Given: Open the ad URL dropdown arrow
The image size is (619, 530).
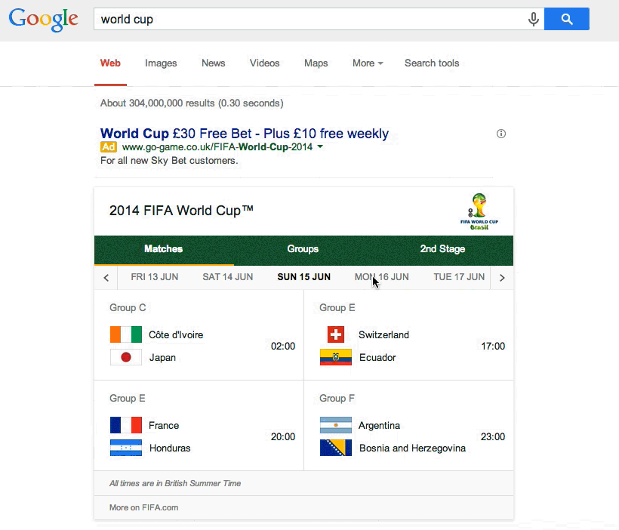Looking at the screenshot, I should pos(320,147).
